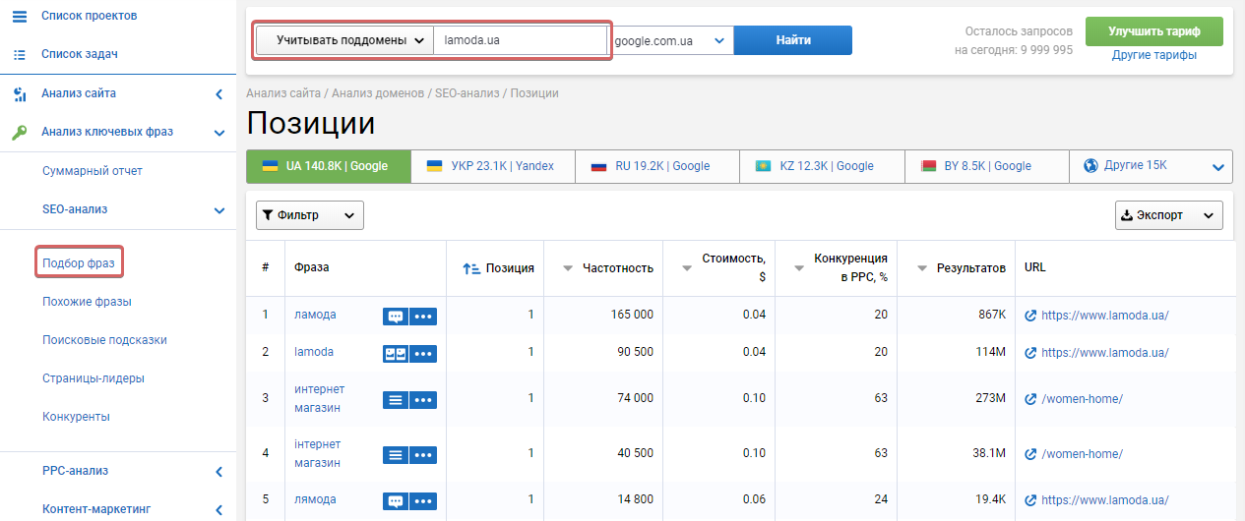Click the Ukraine flag on the UA Google tab
Screen dimensions: 1245x521
[270, 166]
